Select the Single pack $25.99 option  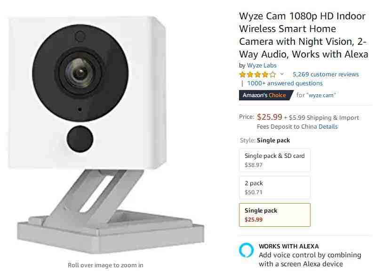pyautogui.click(x=275, y=215)
